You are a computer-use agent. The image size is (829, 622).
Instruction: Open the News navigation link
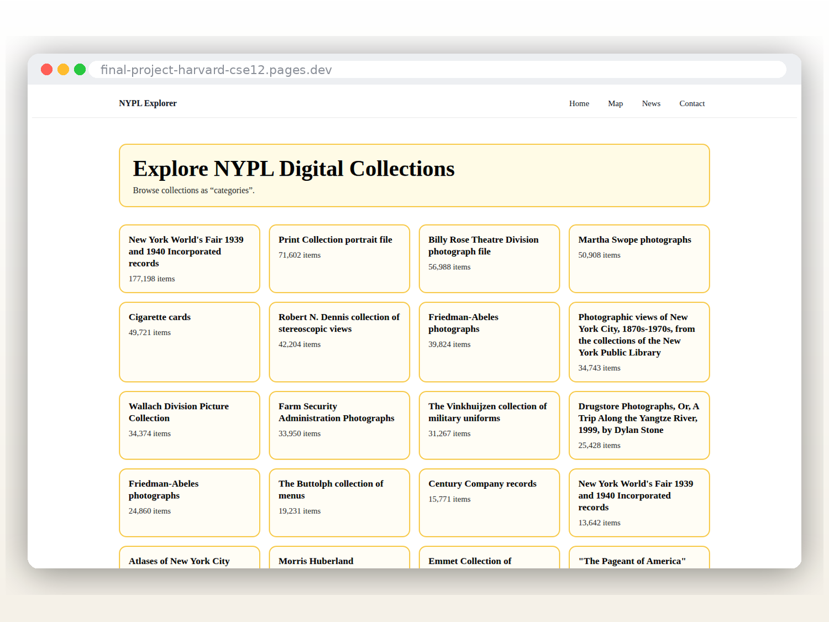[x=651, y=103]
